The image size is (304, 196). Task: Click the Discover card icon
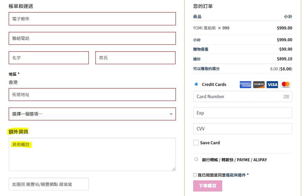point(259,85)
